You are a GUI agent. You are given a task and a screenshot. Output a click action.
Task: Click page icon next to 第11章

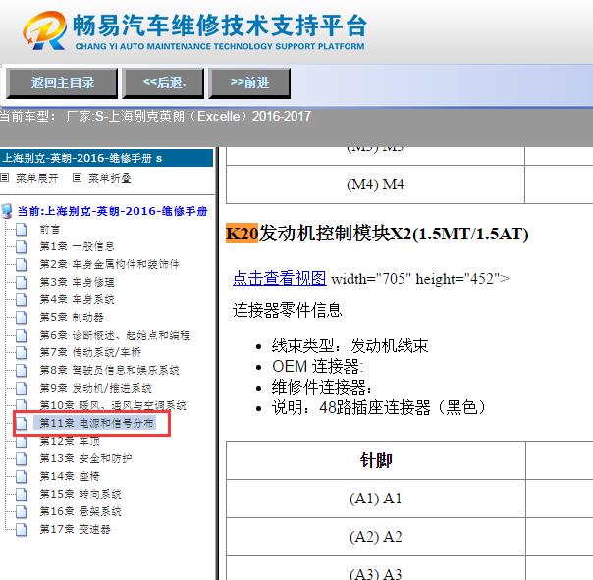pyautogui.click(x=22, y=423)
